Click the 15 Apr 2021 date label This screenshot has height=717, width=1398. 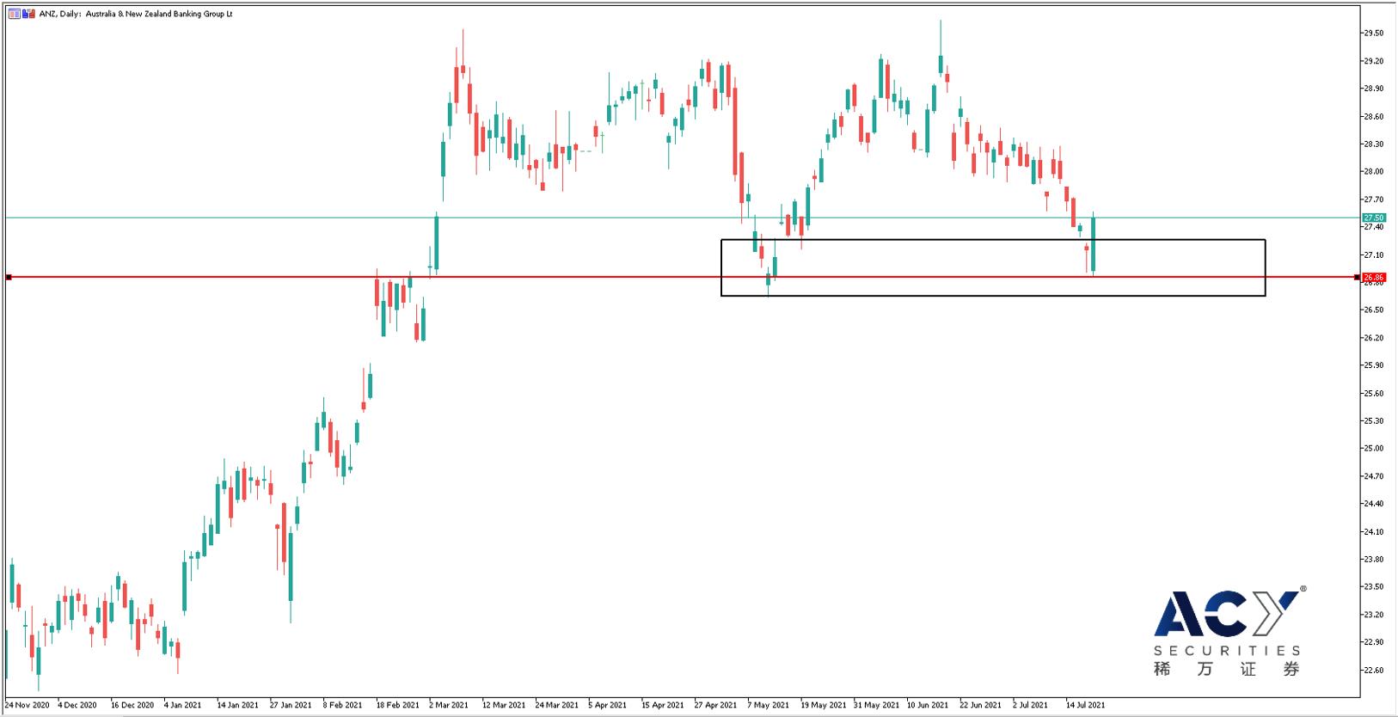(663, 705)
